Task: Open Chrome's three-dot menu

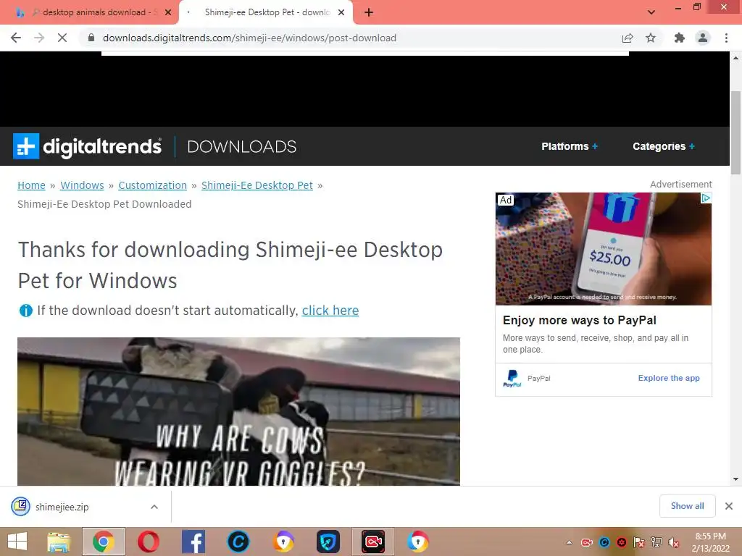Action: (x=726, y=38)
